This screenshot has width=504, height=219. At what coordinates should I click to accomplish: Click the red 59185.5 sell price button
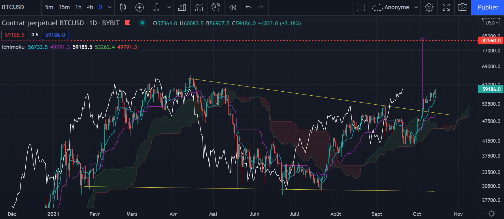(15, 35)
